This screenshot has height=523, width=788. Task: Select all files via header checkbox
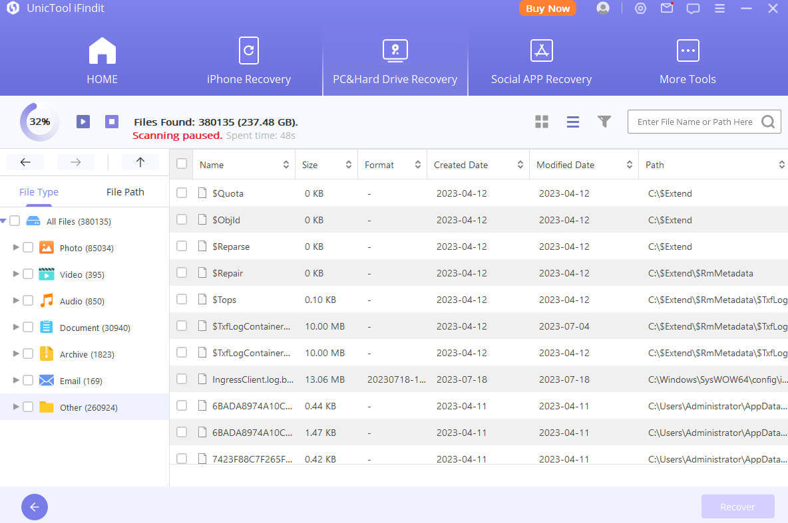pyautogui.click(x=182, y=164)
